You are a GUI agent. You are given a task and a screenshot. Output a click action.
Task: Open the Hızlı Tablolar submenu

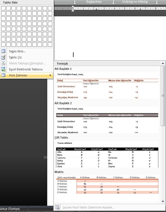[x=27, y=75]
